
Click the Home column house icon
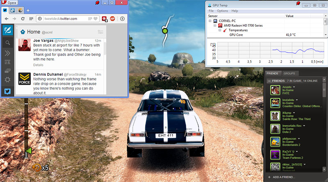point(23,32)
